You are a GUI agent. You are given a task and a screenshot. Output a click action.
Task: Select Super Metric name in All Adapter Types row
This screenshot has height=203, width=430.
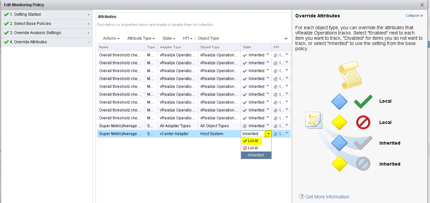(121, 126)
